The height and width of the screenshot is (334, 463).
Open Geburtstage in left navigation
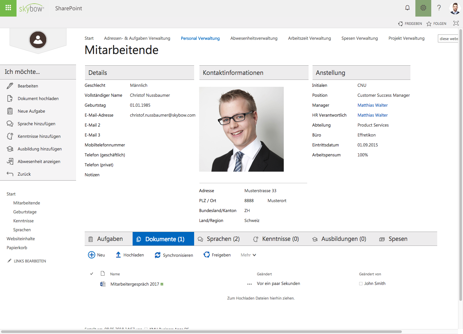click(25, 212)
